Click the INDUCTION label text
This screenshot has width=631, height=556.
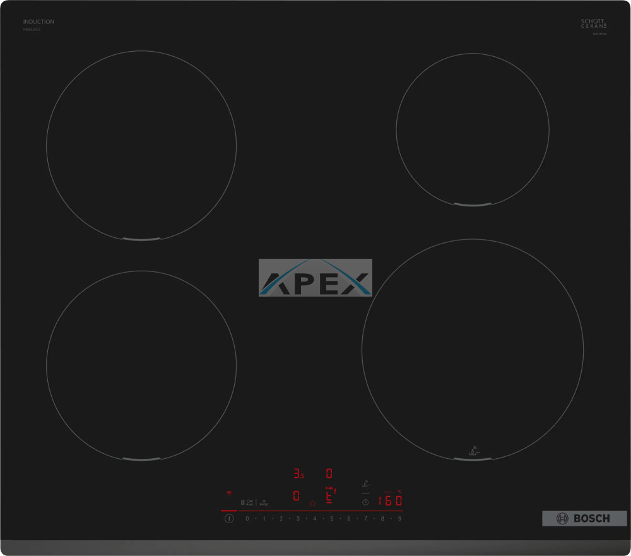(38, 22)
